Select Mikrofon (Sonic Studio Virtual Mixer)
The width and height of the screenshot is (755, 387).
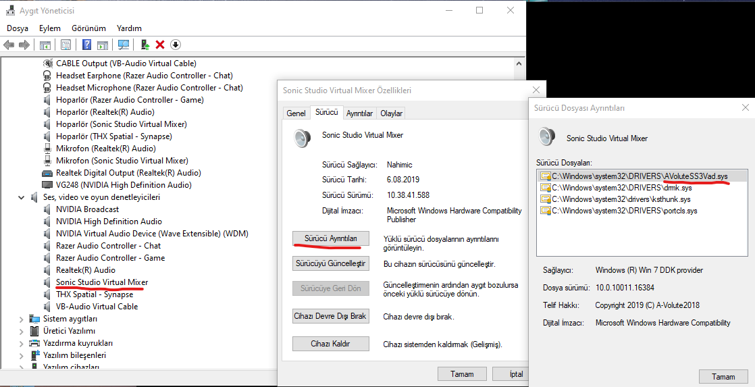pyautogui.click(x=122, y=161)
